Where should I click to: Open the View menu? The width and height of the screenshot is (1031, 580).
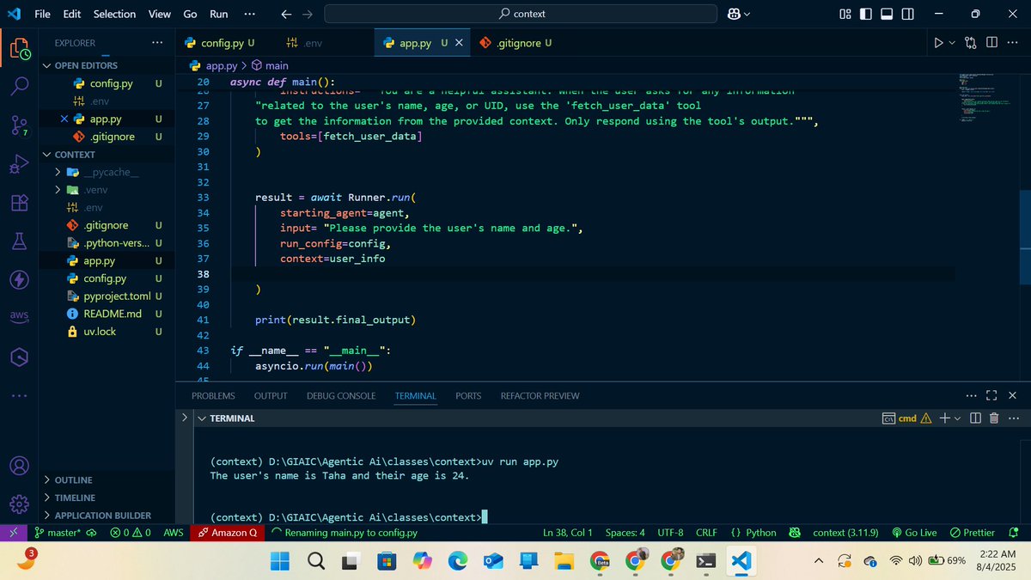160,14
